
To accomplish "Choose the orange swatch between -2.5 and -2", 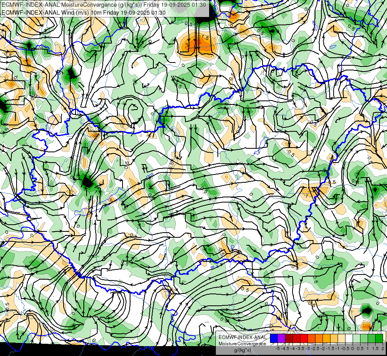I will click(319, 338).
